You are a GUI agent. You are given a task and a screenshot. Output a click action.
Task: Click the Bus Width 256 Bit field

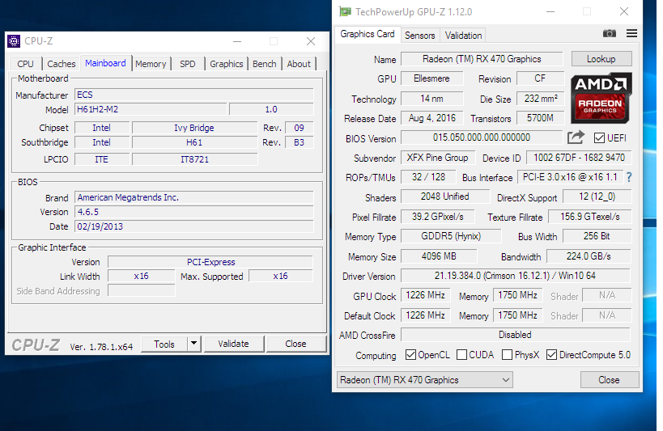[597, 236]
